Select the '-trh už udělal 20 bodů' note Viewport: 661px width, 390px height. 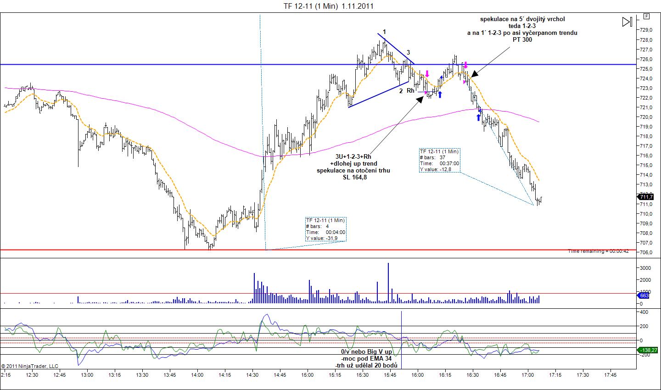click(x=366, y=365)
